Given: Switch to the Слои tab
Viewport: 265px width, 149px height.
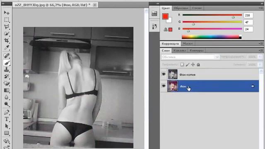Looking at the screenshot, I should 166,50.
